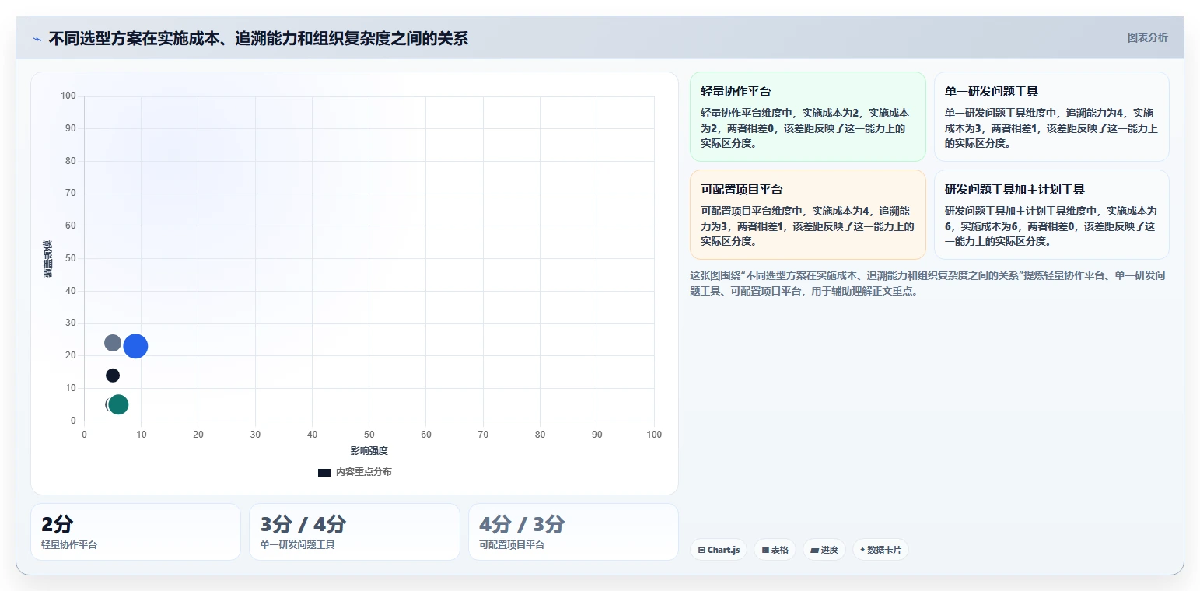Viewport: 1200px width, 591px height.
Task: Click the summary paragraph starting 这张图围绕
Action: pos(927,283)
